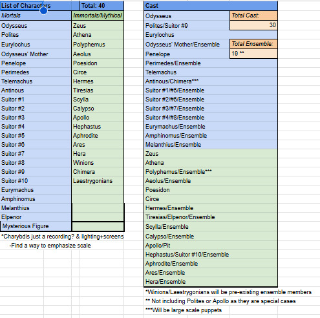Select 'Zeus' in the Immortals column
This screenshot has width=320, height=318.
(x=98, y=26)
